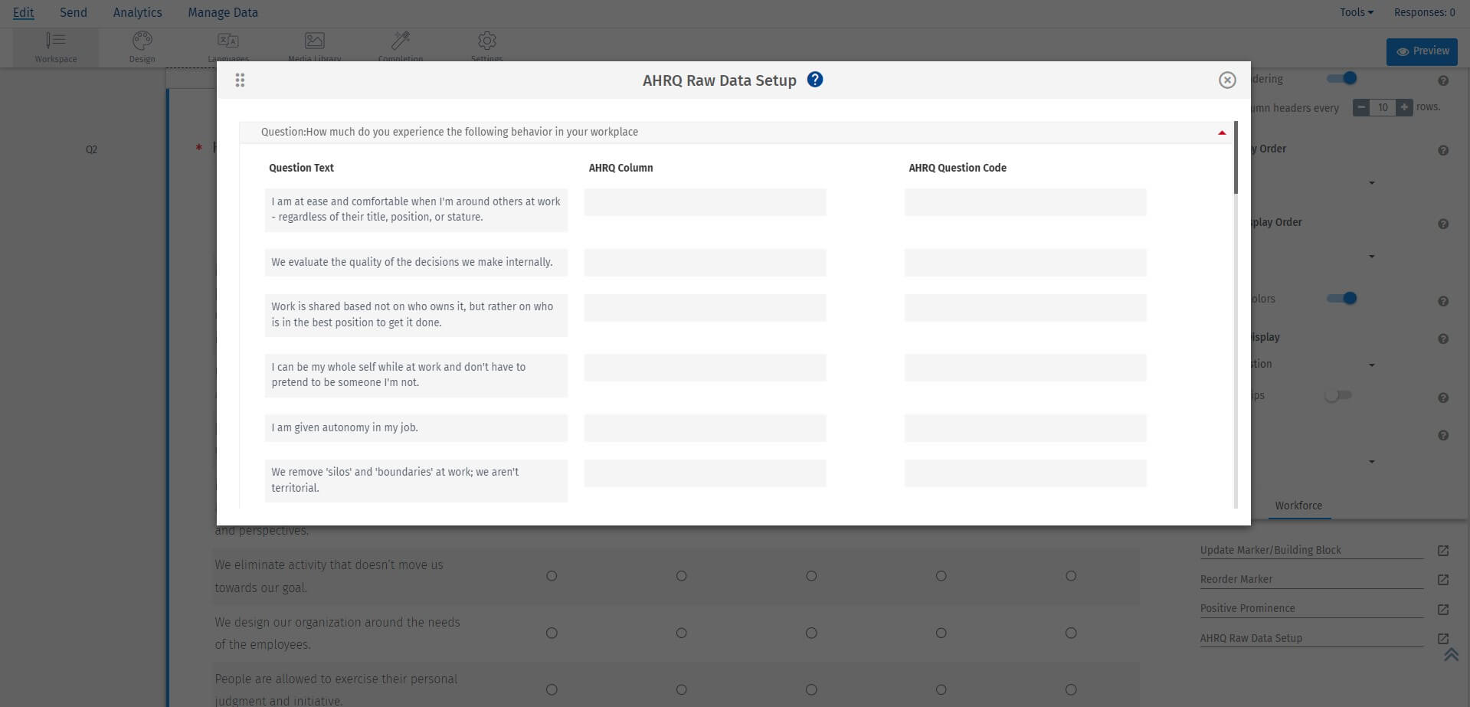Expand the Display Order dropdown
Viewport: 1470px width, 707px height.
tap(1370, 256)
